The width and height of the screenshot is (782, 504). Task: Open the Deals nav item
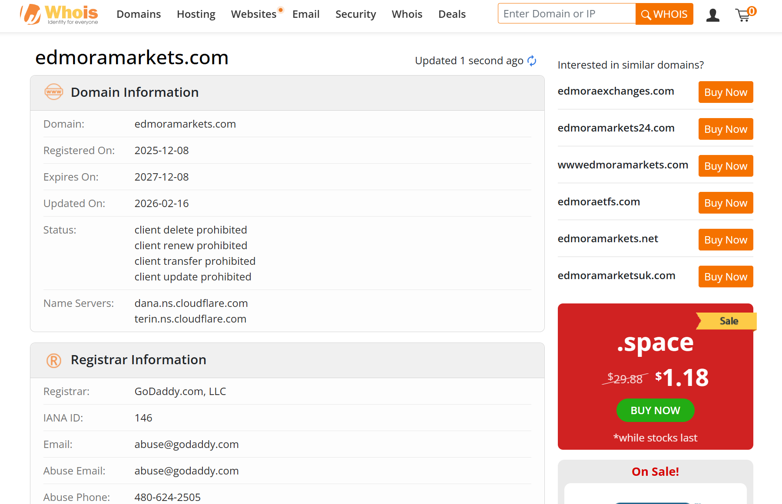coord(452,14)
